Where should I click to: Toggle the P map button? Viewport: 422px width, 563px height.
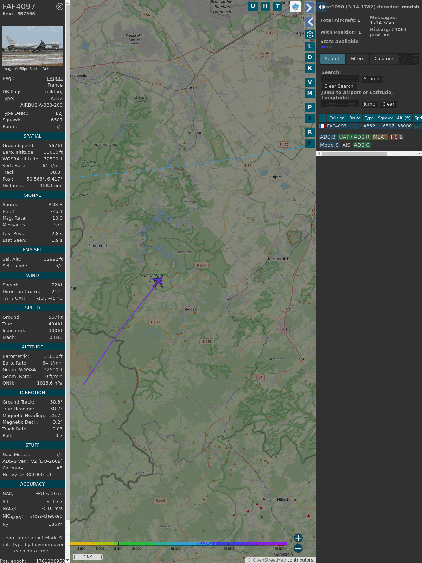coord(310,107)
